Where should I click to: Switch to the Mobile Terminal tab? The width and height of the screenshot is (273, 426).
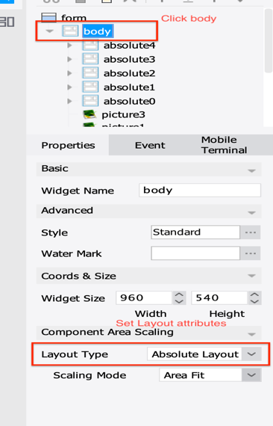tap(225, 145)
